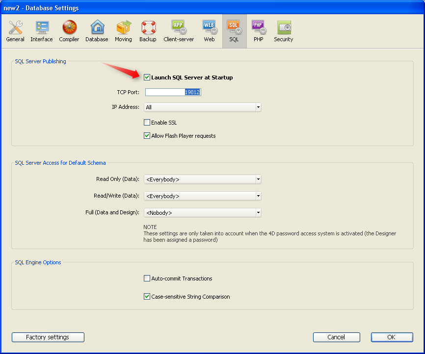Open the Web settings page

[x=210, y=31]
